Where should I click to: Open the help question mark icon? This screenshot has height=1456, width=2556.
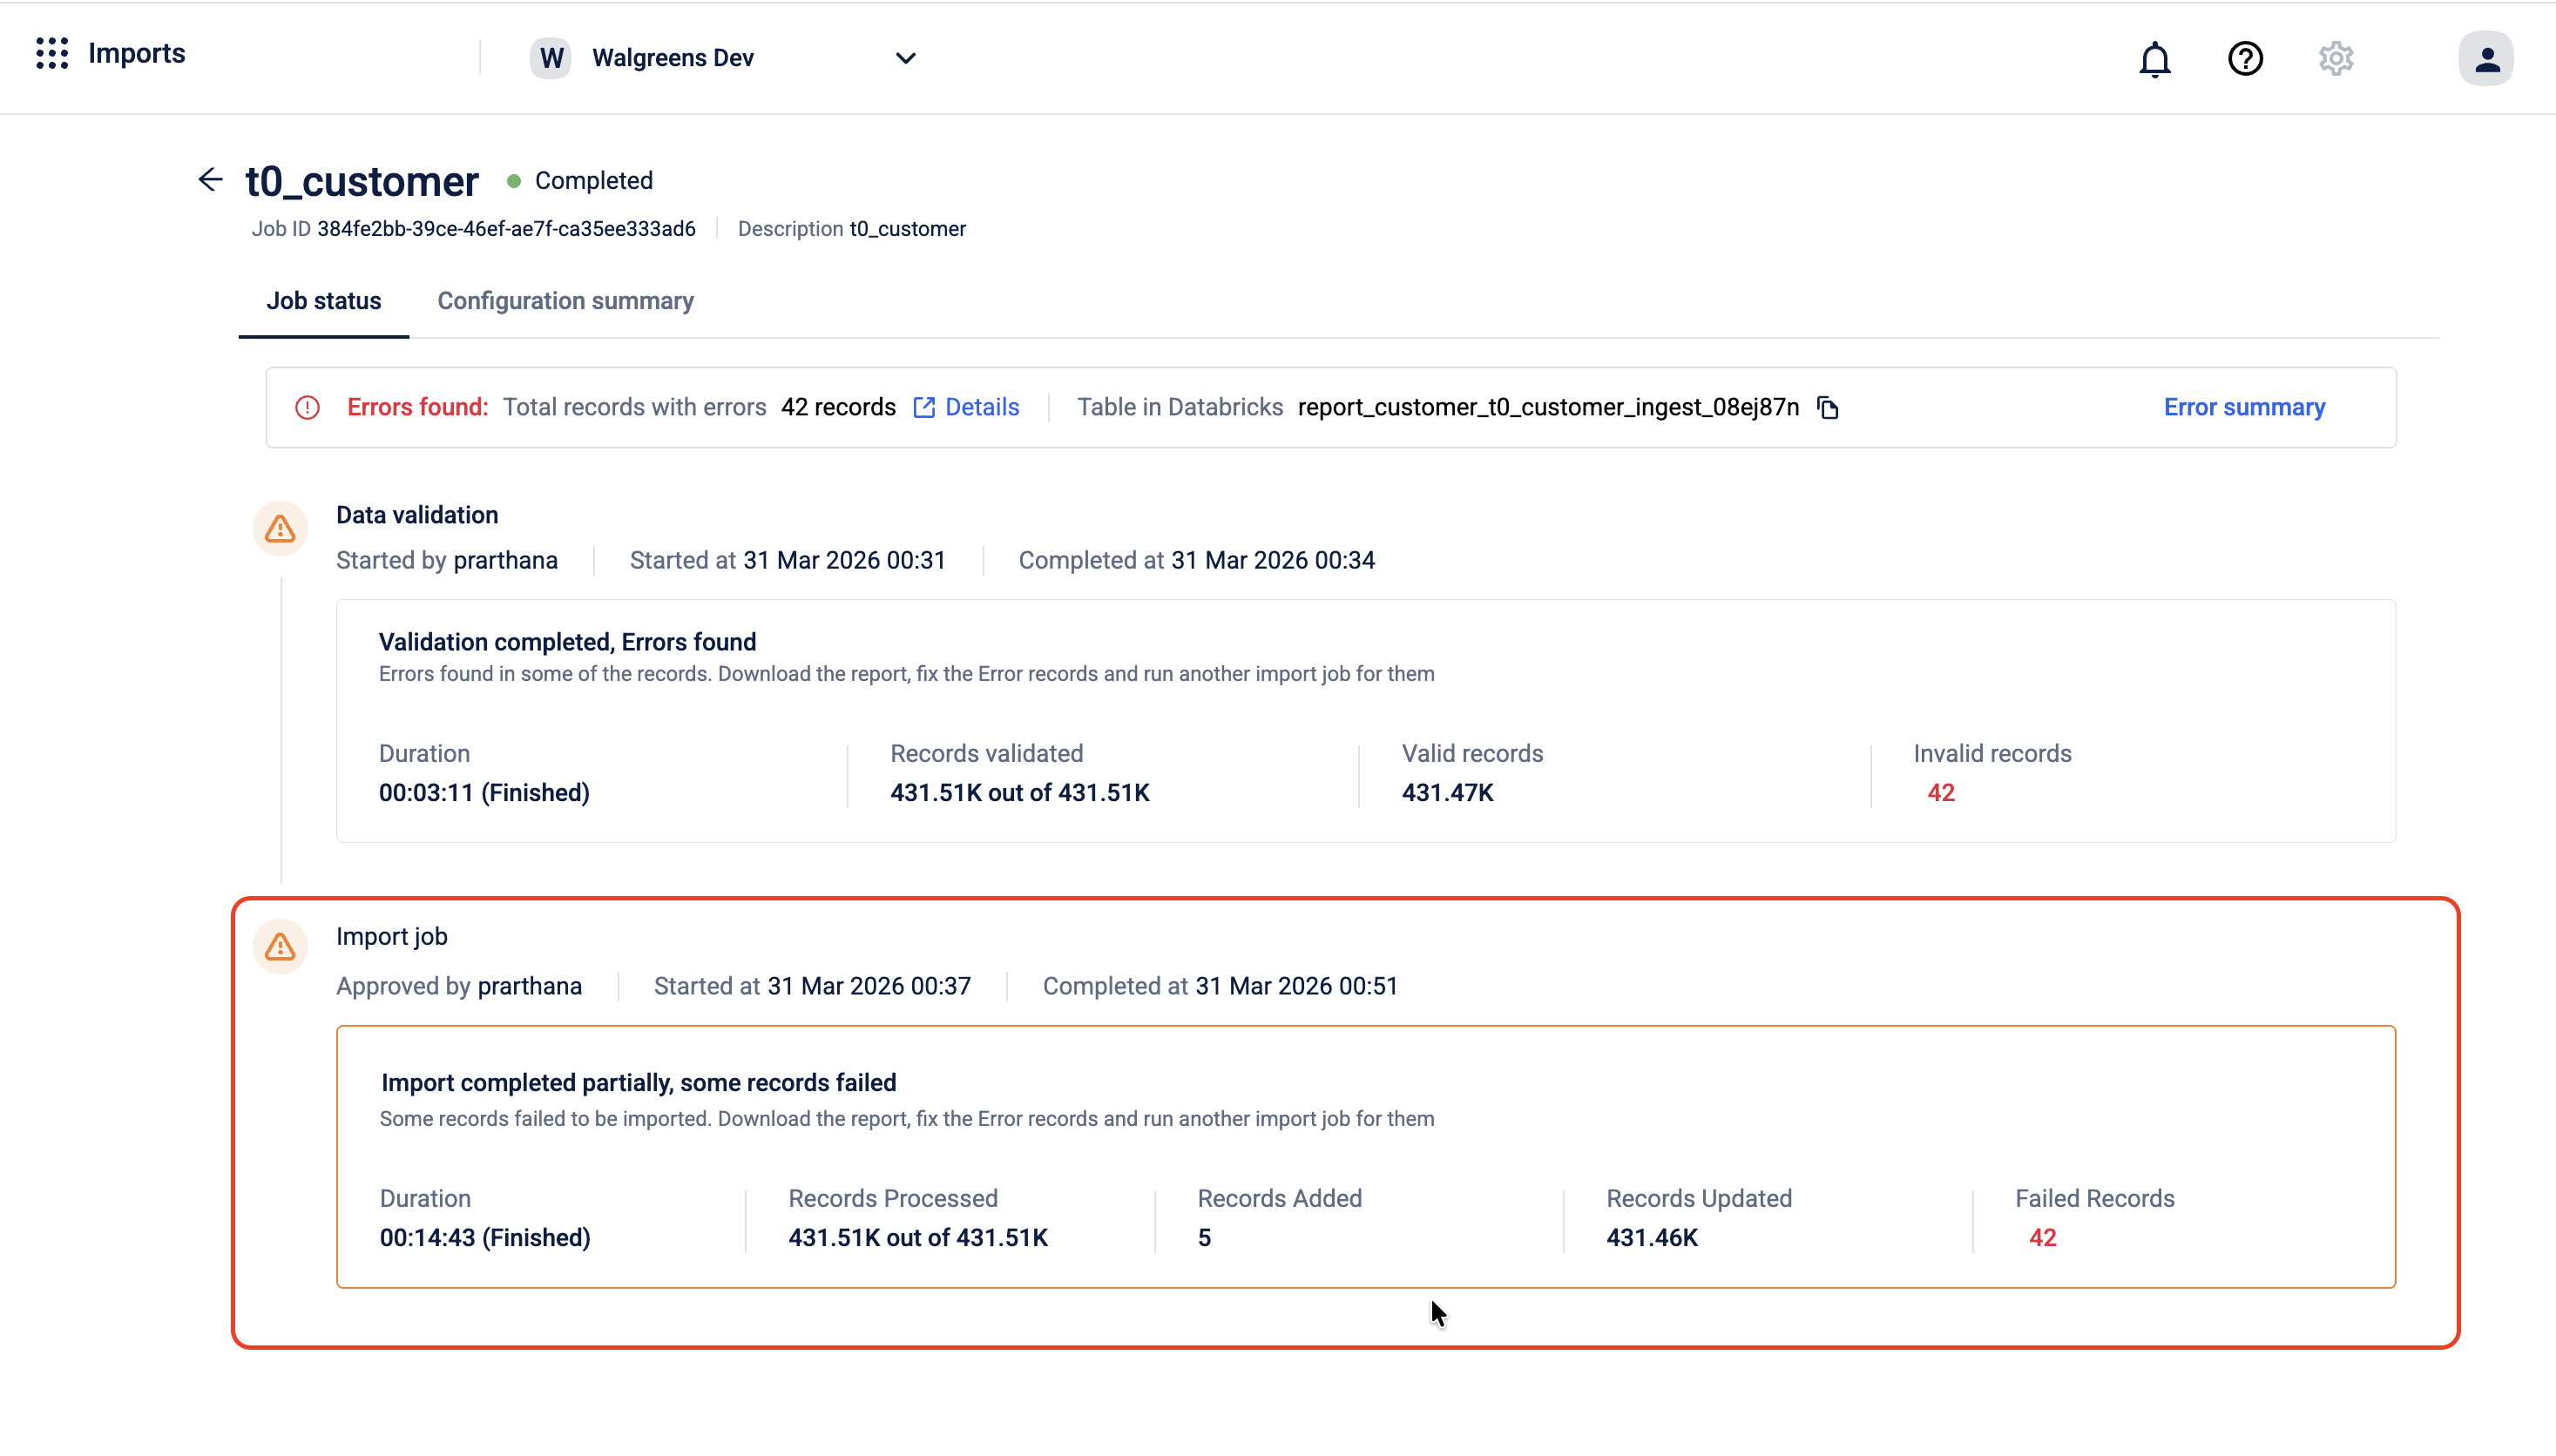(x=2245, y=59)
